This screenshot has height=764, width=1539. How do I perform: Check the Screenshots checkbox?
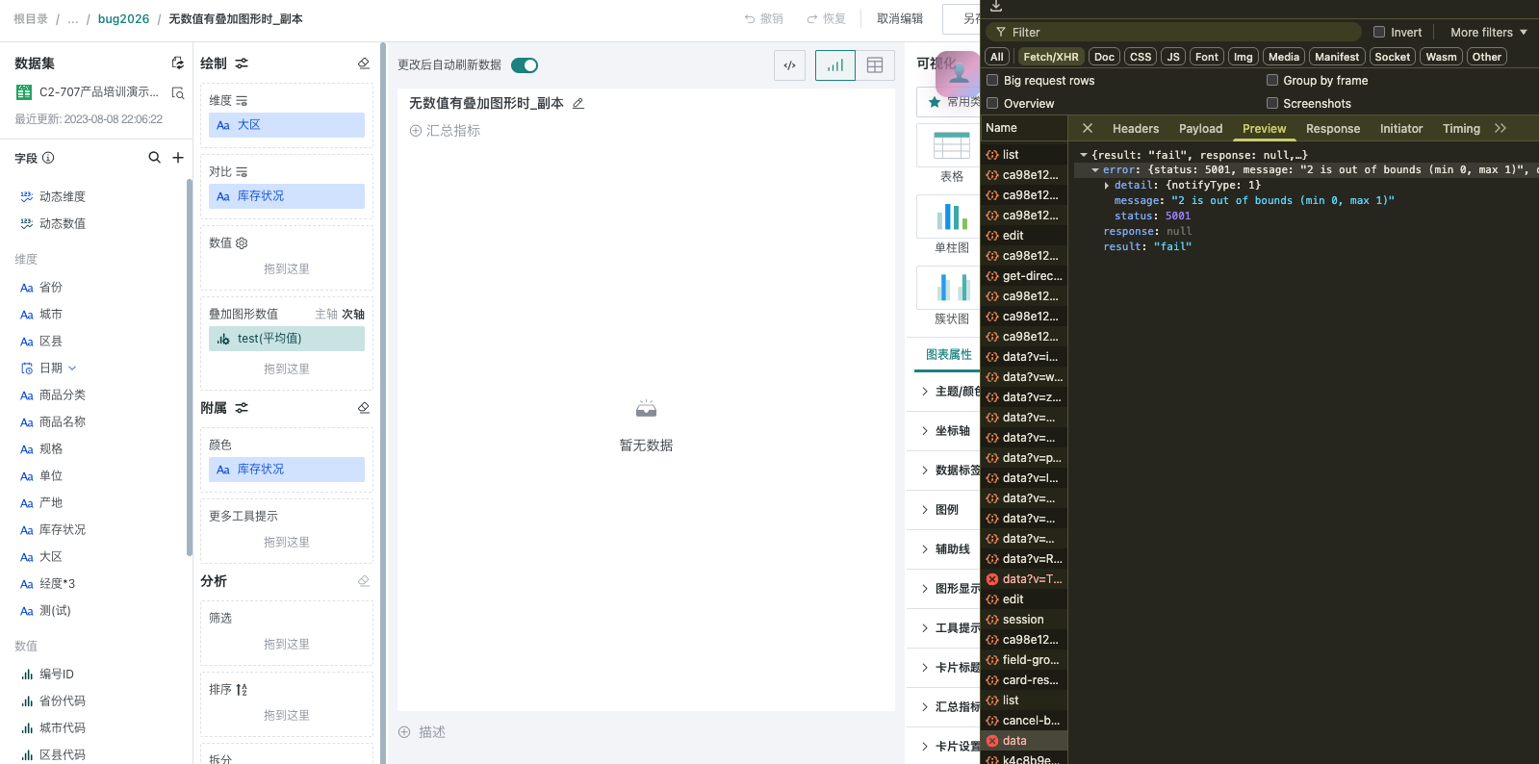(1272, 103)
